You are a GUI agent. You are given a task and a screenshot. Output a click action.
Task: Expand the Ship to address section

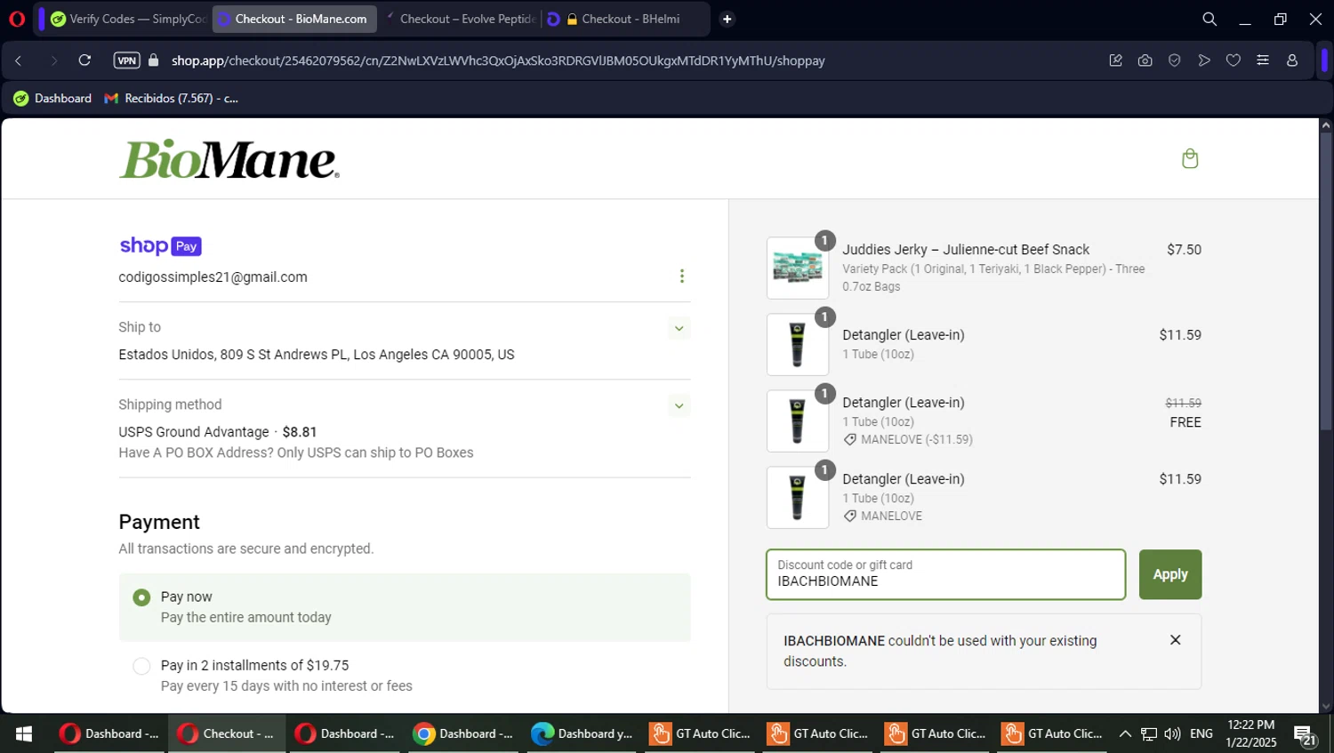tap(679, 328)
